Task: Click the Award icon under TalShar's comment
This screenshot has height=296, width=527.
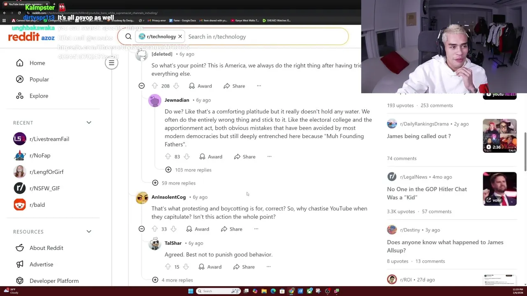Action: pyautogui.click(x=201, y=267)
